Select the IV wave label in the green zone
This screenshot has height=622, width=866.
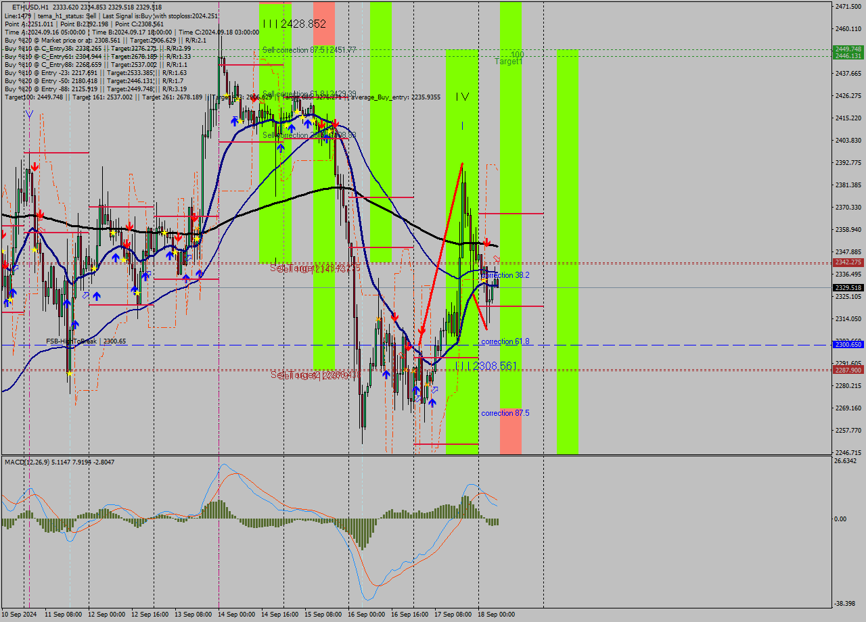click(462, 97)
